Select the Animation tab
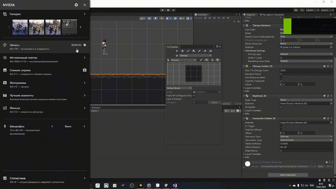Screen dimensions: 336x189 tap(201, 14)
